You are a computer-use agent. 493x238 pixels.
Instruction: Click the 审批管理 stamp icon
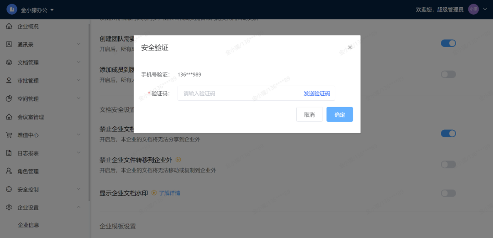point(9,81)
